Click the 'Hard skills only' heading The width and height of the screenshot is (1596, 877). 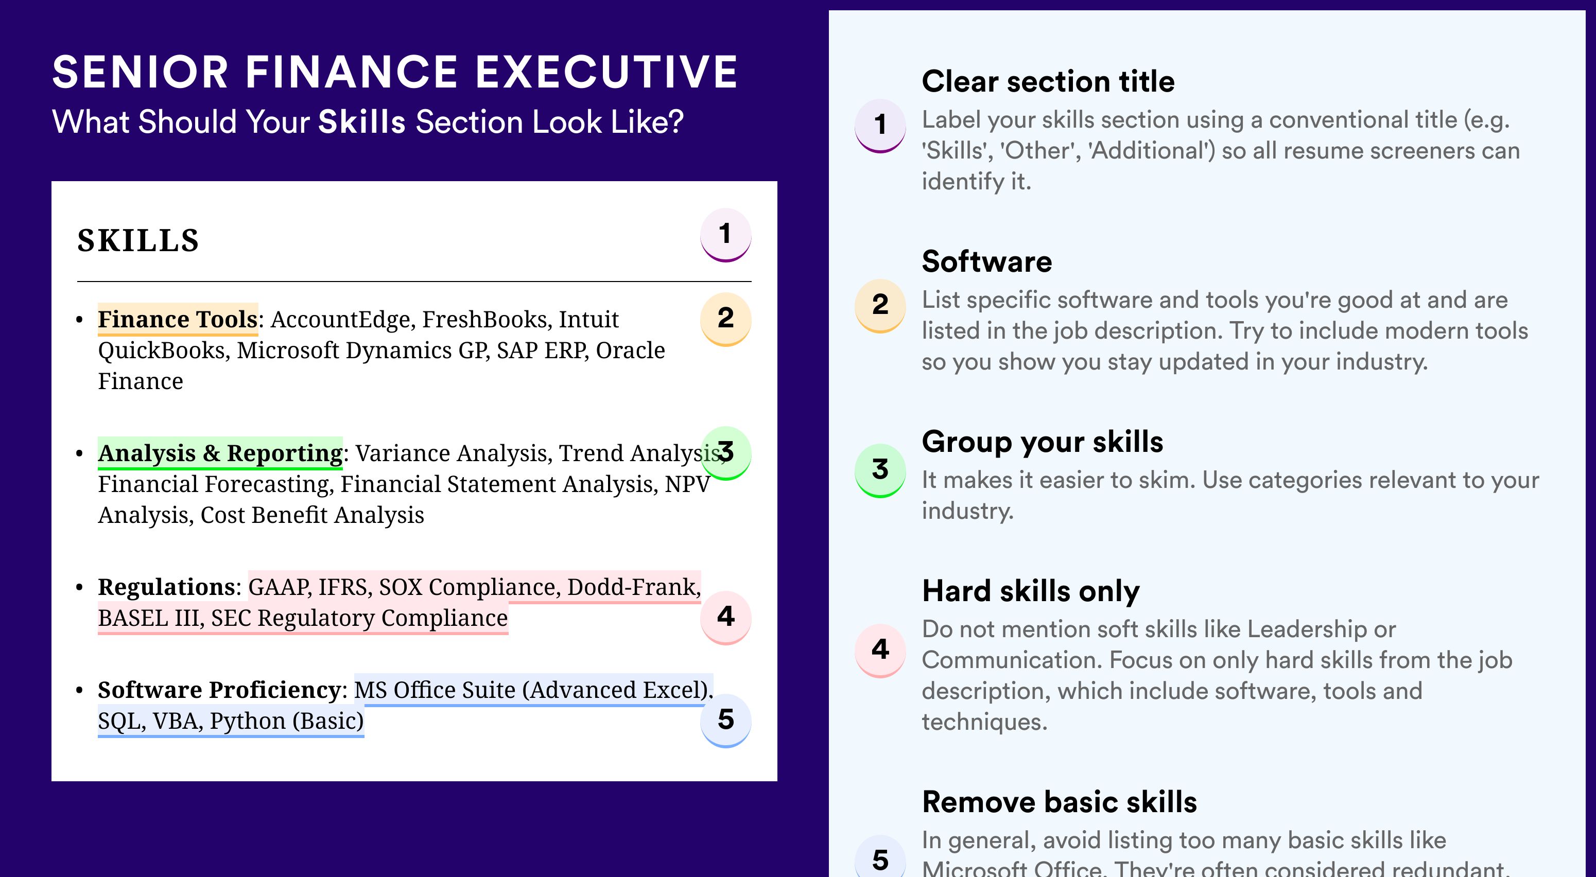click(x=1031, y=591)
